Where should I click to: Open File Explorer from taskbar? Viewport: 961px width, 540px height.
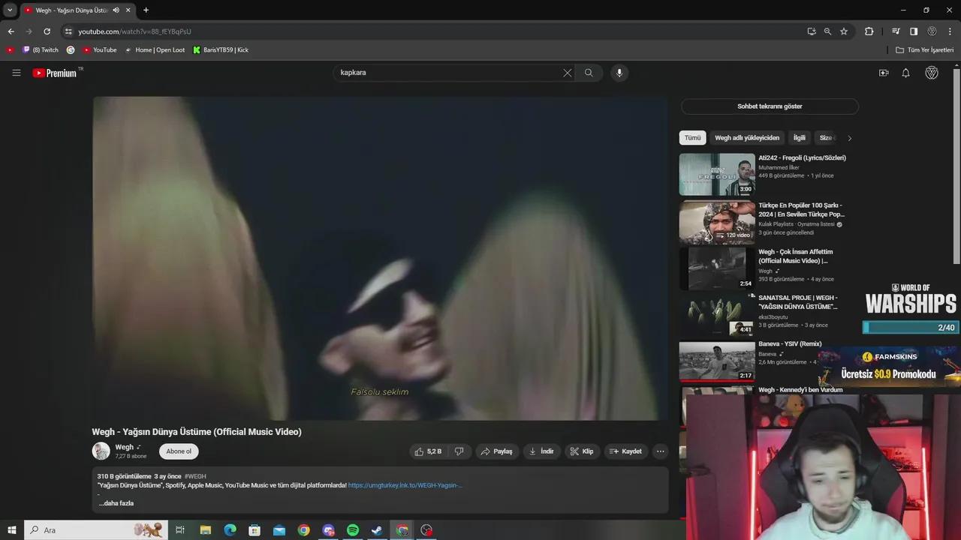coord(205,530)
